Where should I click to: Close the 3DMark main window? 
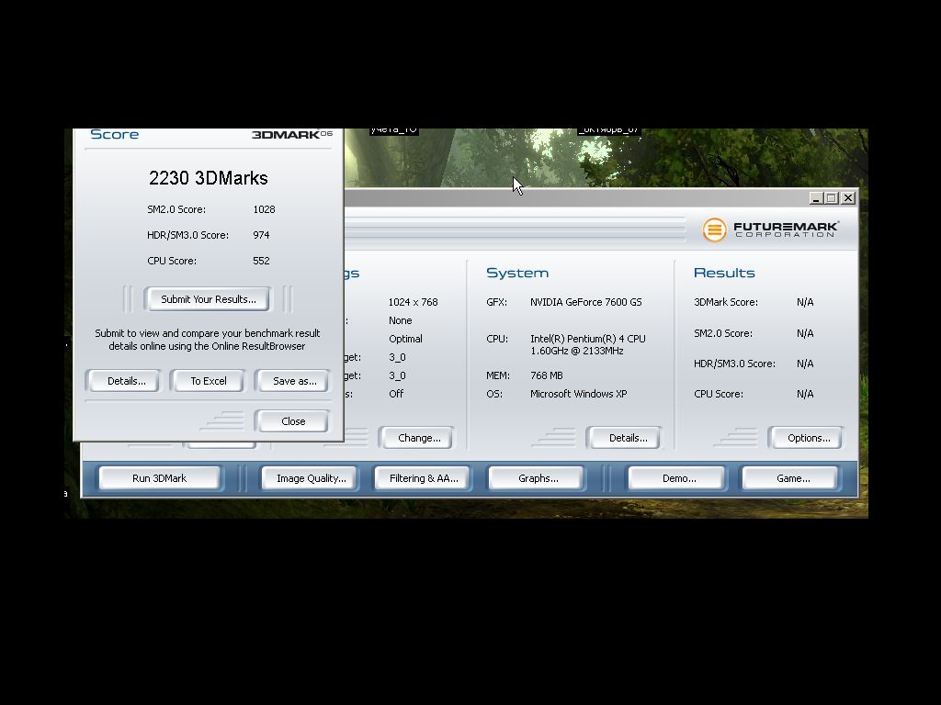pyautogui.click(x=848, y=198)
